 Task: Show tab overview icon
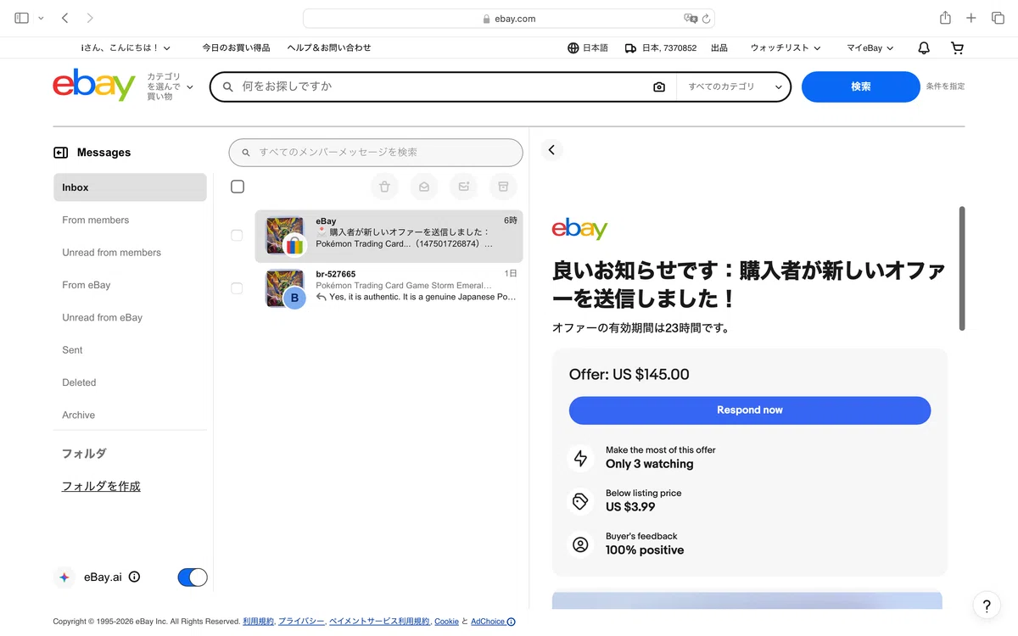click(x=998, y=18)
